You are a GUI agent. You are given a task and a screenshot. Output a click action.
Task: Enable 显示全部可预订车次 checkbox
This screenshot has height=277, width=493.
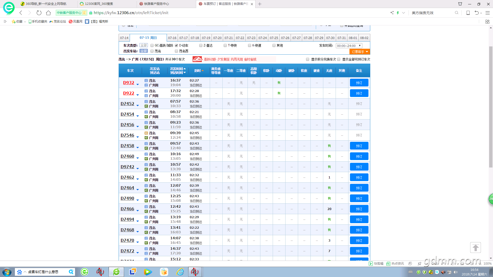[x=339, y=59]
